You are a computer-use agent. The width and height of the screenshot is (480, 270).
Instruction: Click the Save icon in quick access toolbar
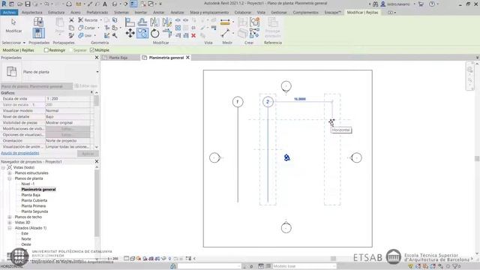28,4
